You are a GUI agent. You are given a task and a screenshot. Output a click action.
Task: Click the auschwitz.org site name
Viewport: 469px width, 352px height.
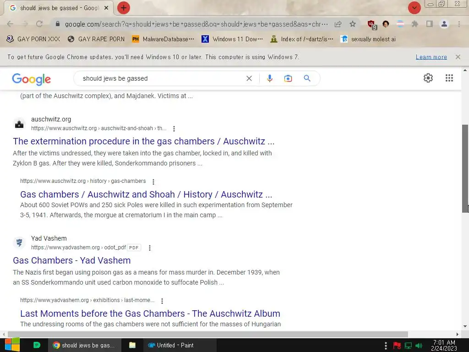coord(51,119)
